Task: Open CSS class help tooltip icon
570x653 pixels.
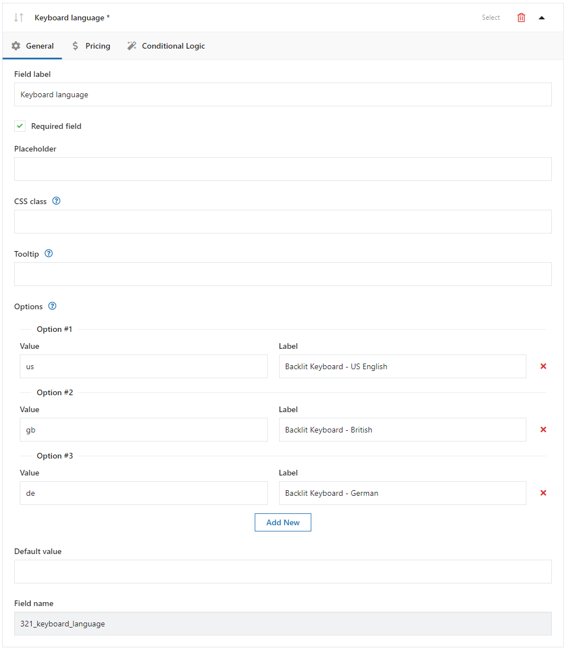Action: point(56,201)
